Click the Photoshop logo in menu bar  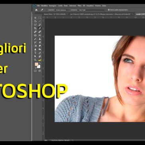point(34,6)
